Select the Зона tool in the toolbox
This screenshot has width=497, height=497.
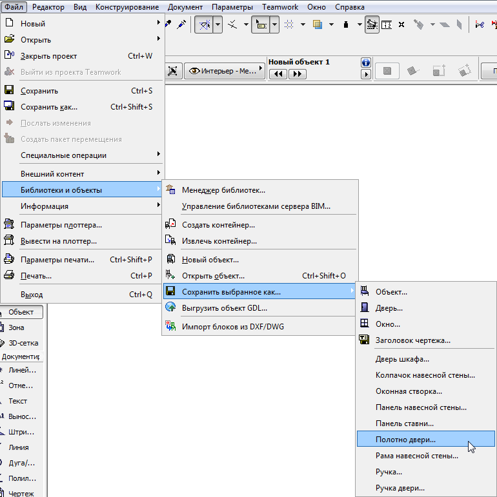(21, 327)
